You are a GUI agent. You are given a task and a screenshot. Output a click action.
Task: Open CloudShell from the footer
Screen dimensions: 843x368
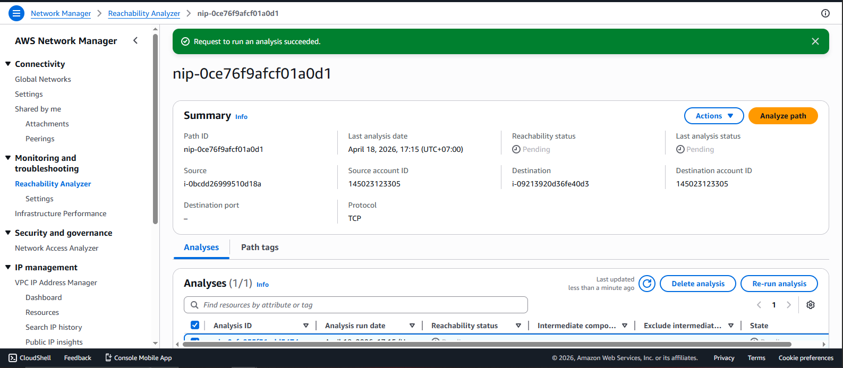click(30, 358)
